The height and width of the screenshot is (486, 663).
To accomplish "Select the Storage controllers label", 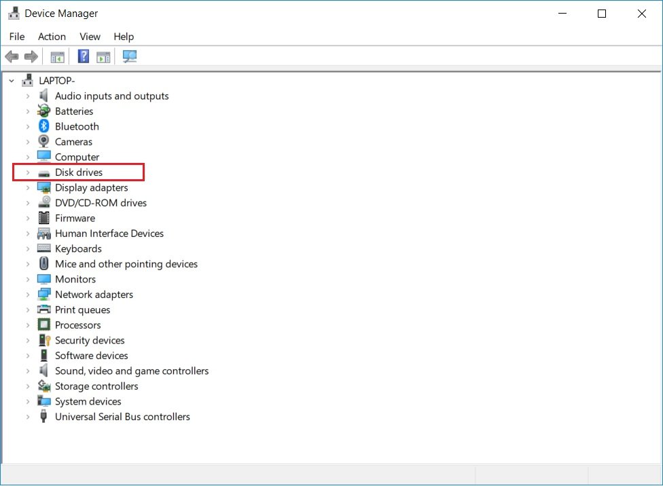I will click(96, 386).
